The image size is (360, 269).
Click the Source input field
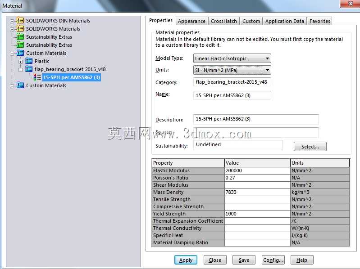coord(256,132)
